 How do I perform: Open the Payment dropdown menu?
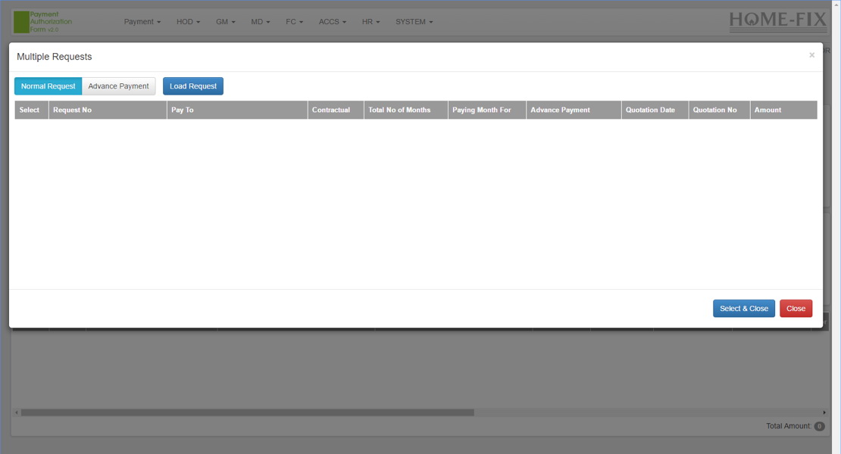pyautogui.click(x=142, y=21)
